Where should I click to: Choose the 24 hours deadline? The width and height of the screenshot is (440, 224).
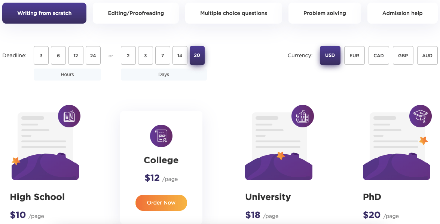93,55
